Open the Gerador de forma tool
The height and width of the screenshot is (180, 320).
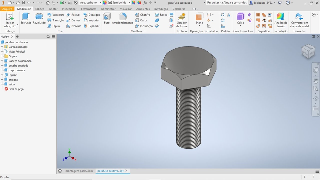(x=182, y=20)
